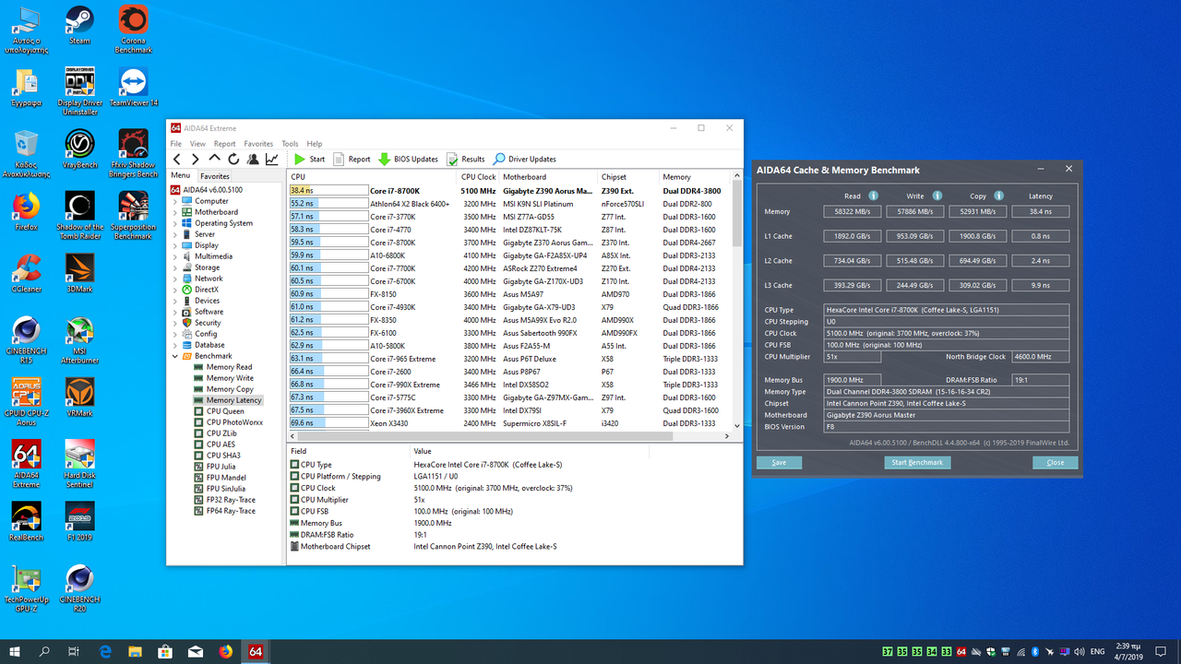Screen dimensions: 1181x664
Task: Open the Hard Disk Sentinel desktop icon
Action: (x=79, y=464)
